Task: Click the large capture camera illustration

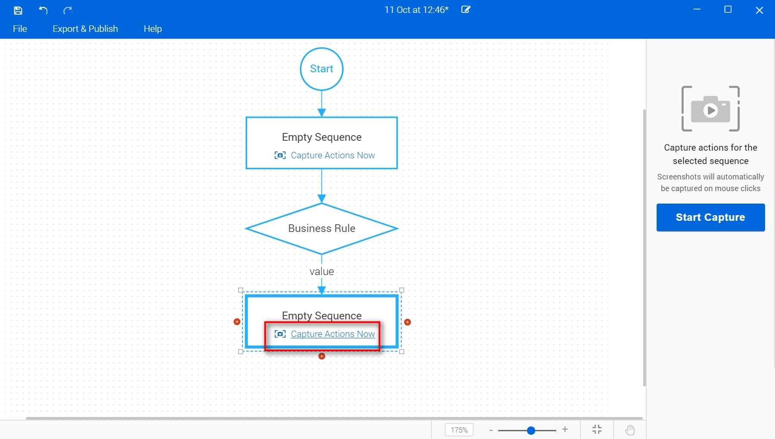Action: click(710, 108)
